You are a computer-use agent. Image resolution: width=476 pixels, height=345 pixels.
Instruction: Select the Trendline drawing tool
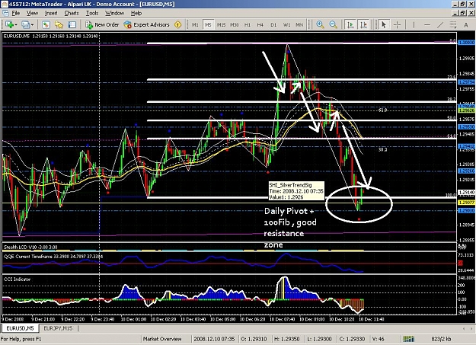pyautogui.click(x=440, y=24)
